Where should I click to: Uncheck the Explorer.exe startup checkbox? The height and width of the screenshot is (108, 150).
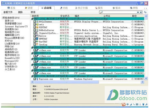pos(35,79)
